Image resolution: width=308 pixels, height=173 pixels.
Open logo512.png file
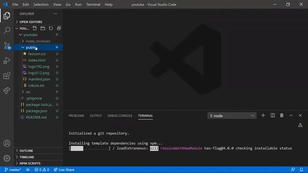point(38,73)
